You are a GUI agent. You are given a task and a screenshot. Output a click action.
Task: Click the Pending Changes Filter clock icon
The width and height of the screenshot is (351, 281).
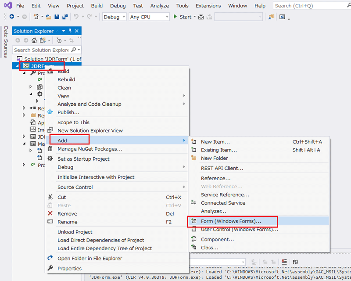pos(59,40)
